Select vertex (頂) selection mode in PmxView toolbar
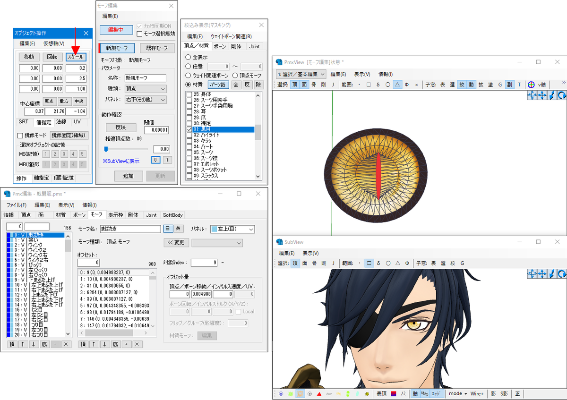Viewport: 567px width, 400px height. point(295,85)
